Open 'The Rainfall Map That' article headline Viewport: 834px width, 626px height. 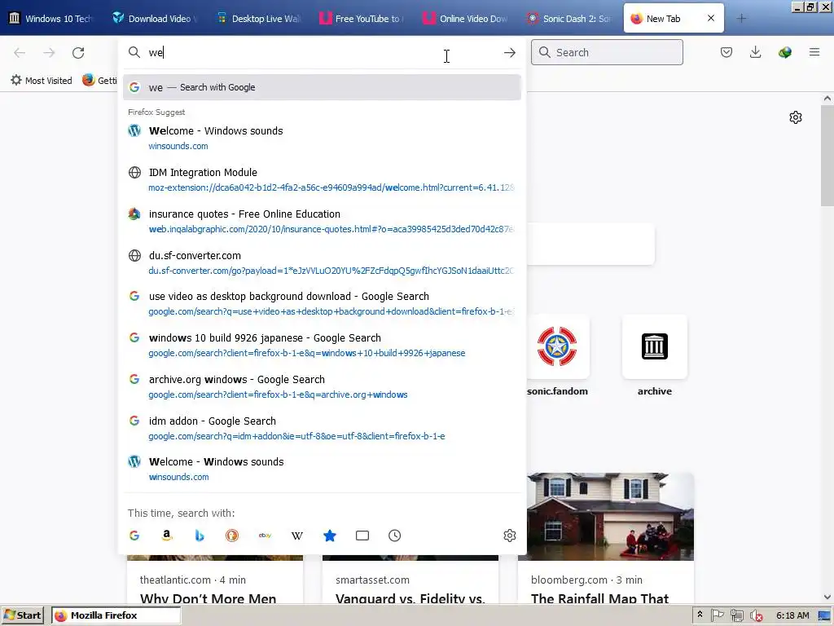tap(599, 598)
